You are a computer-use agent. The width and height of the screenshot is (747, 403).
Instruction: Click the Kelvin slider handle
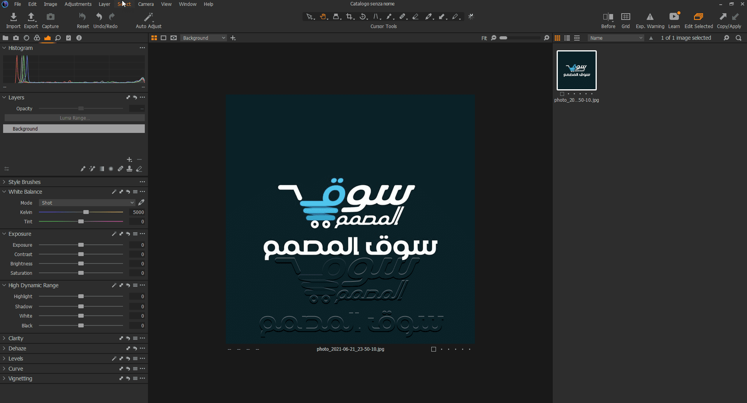[86, 212]
